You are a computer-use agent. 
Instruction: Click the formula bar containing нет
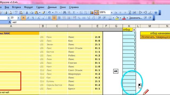click(91, 22)
